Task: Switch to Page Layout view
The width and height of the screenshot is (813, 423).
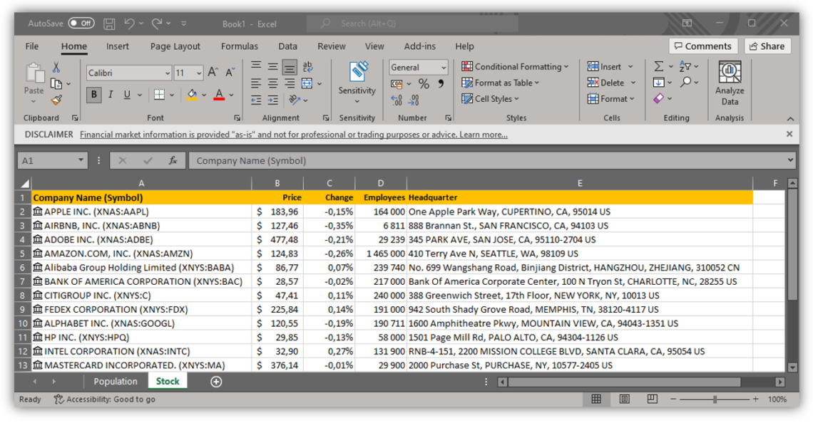Action: pyautogui.click(x=624, y=399)
